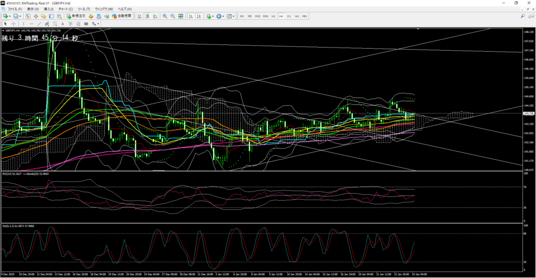Select the line chart display icon

coord(155,16)
